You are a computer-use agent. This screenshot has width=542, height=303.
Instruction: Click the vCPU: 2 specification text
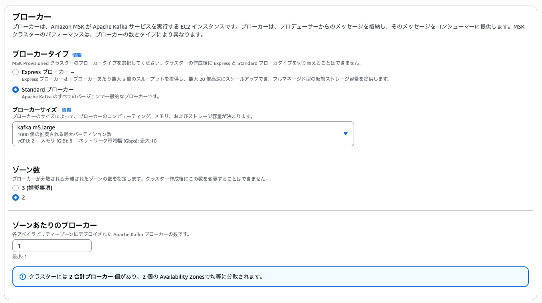(x=26, y=141)
